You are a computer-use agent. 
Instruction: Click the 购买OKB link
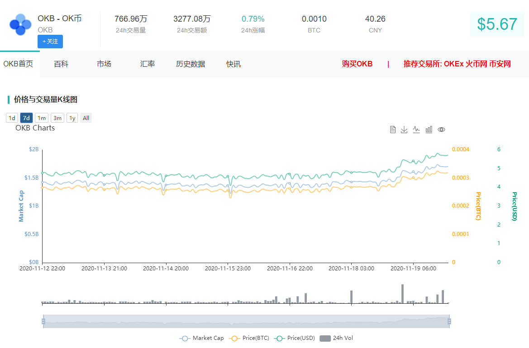(x=357, y=64)
